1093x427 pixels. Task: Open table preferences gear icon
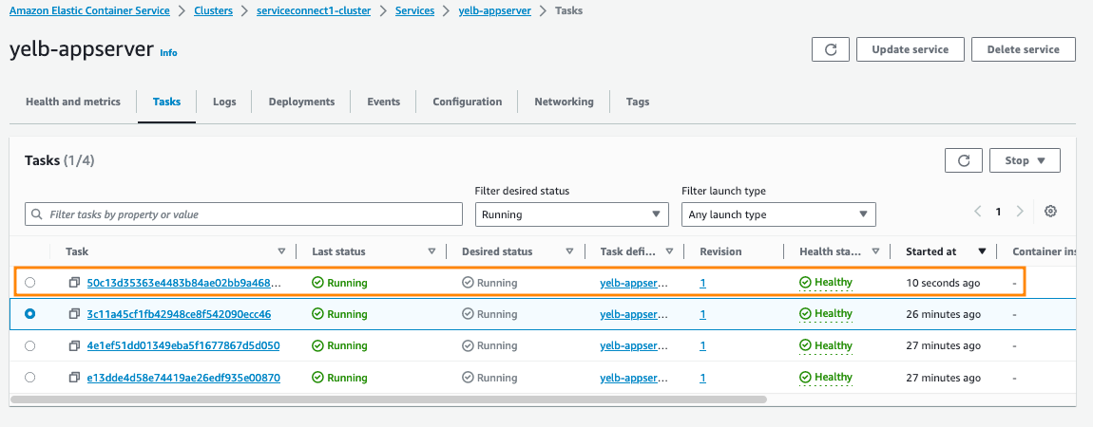(x=1050, y=212)
